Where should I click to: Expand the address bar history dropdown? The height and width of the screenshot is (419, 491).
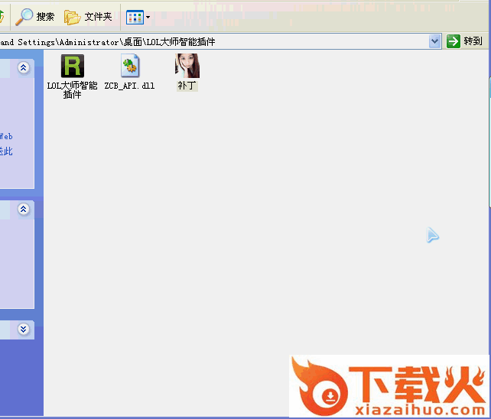coord(434,41)
